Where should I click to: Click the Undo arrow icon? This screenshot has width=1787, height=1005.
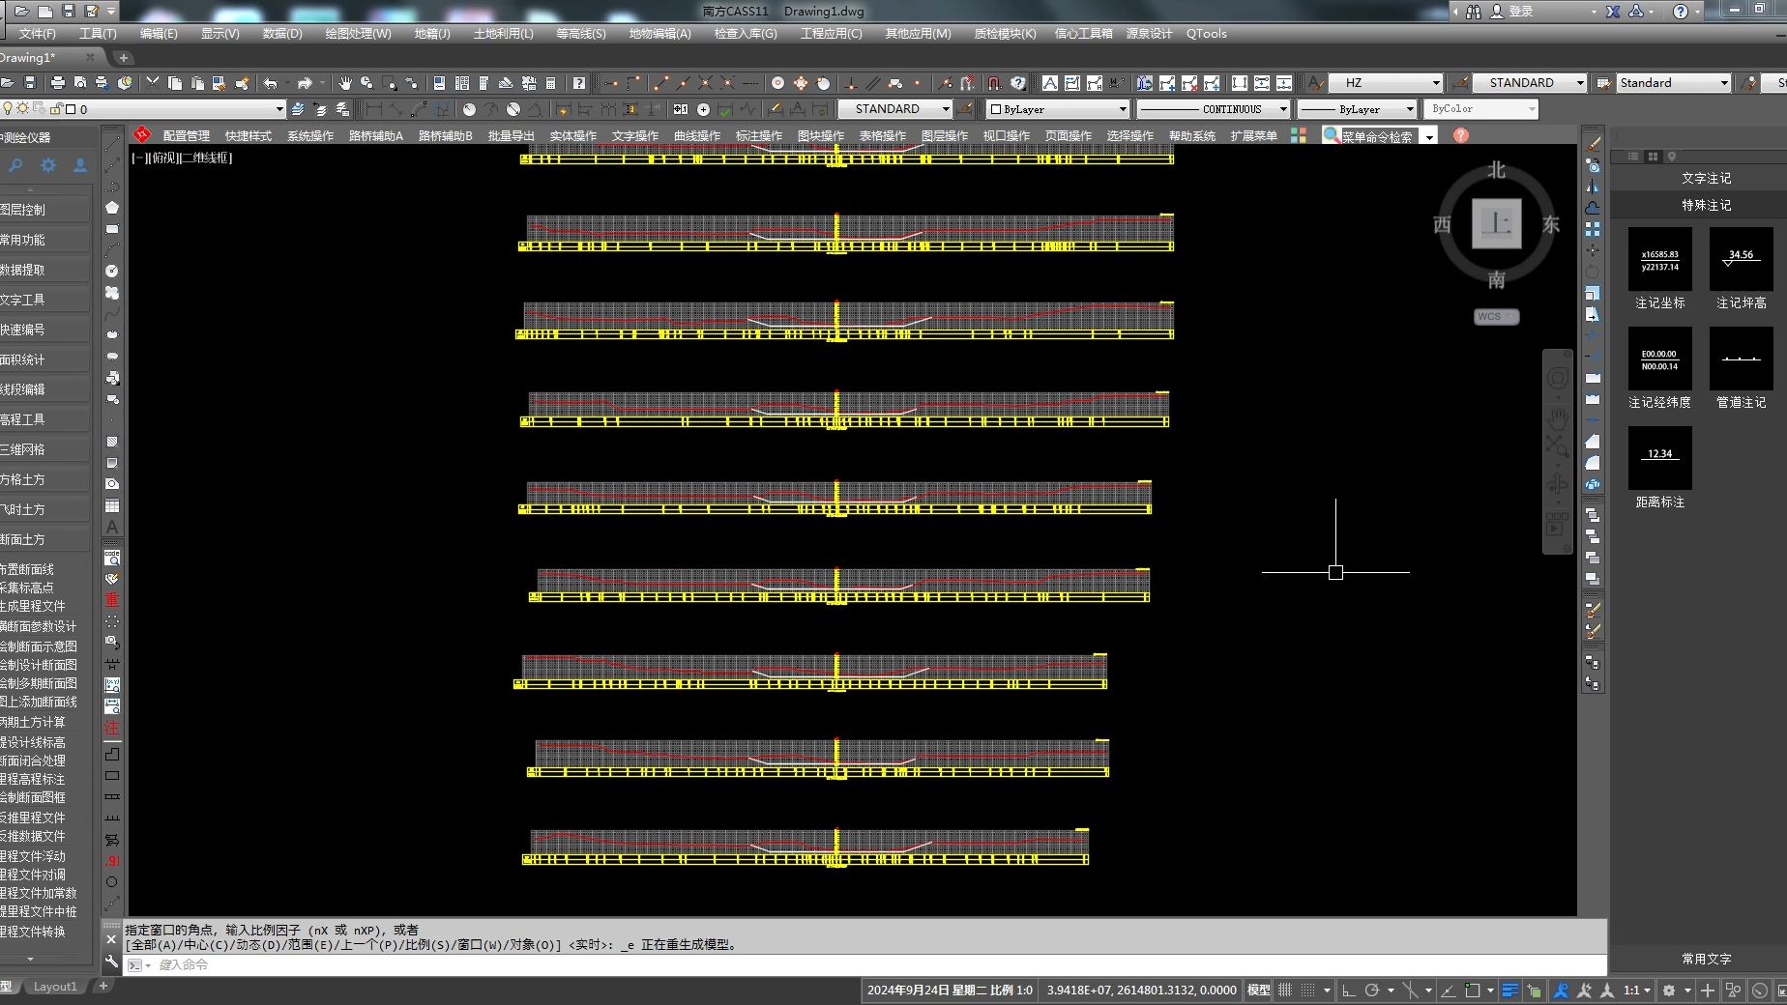(271, 83)
